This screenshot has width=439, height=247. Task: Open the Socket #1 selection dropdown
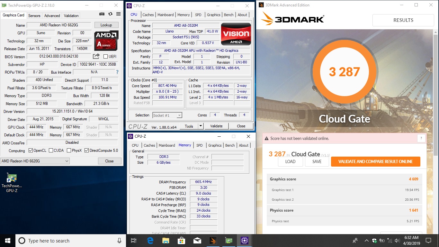[x=167, y=115]
